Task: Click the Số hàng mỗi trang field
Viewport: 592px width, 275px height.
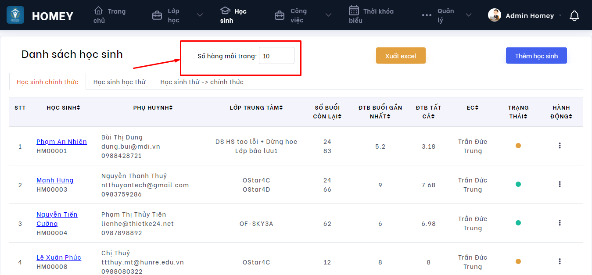Action: pyautogui.click(x=276, y=56)
